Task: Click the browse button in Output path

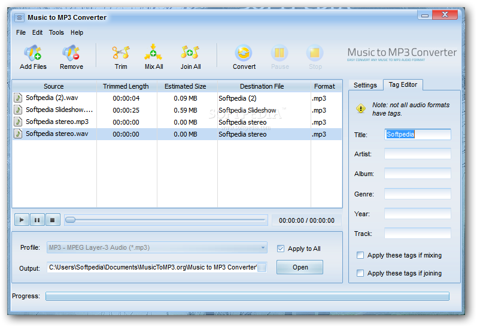Action: click(x=262, y=267)
